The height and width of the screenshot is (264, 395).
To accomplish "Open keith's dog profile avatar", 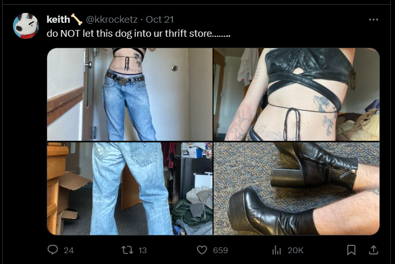I will [x=26, y=26].
